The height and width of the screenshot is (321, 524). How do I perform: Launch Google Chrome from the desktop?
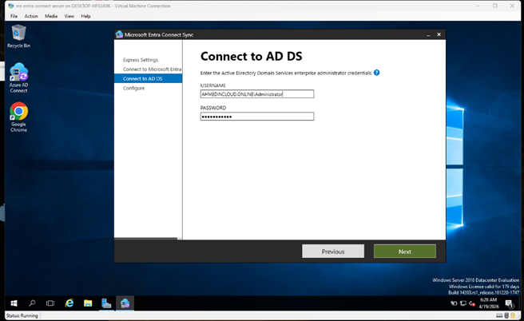[18, 113]
